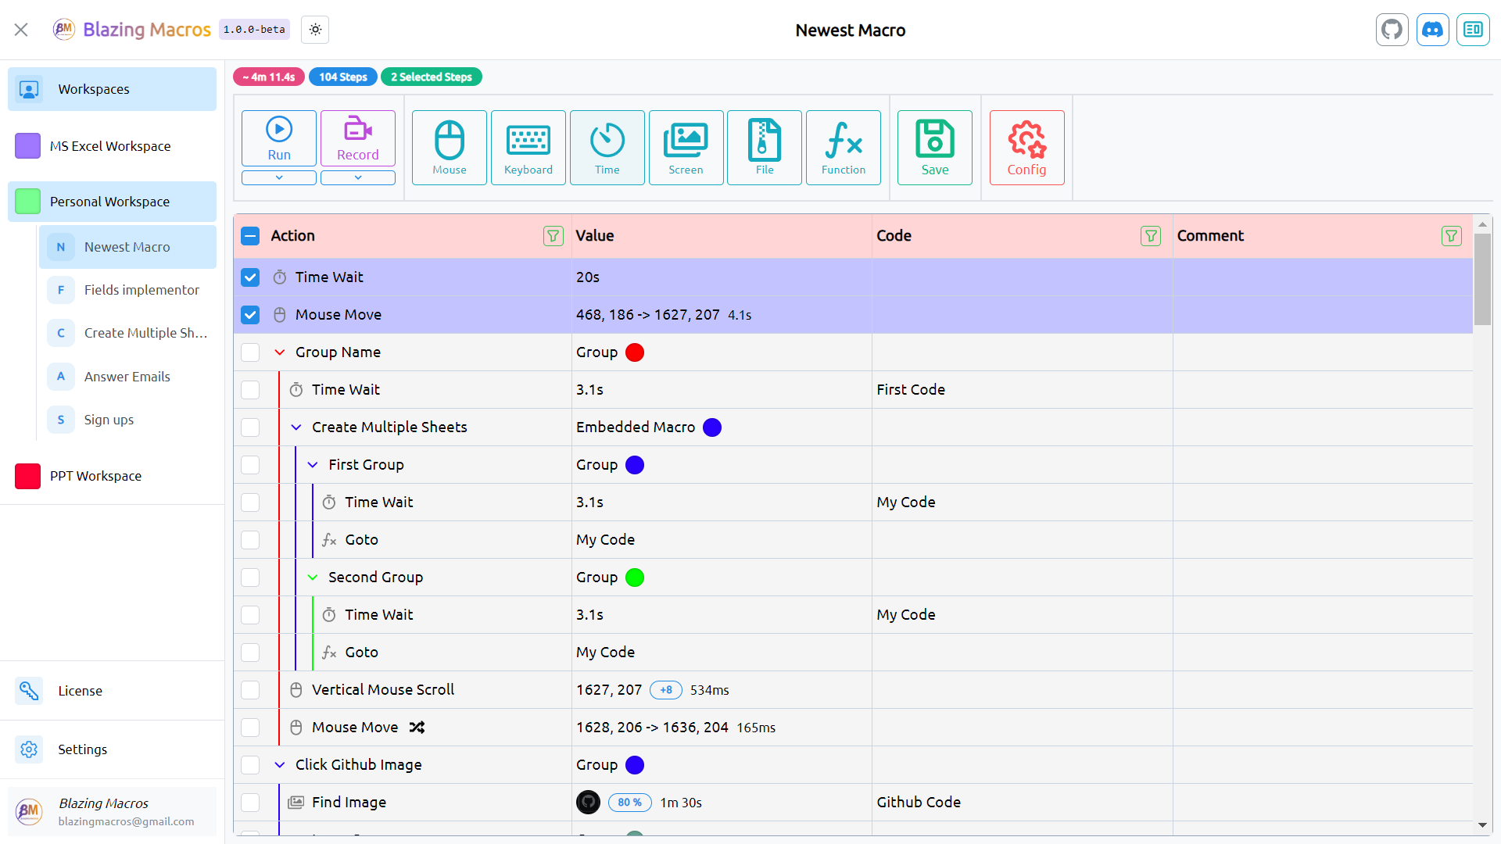Collapse the Group Name group
Screen dimensions: 1501x844
(280, 352)
